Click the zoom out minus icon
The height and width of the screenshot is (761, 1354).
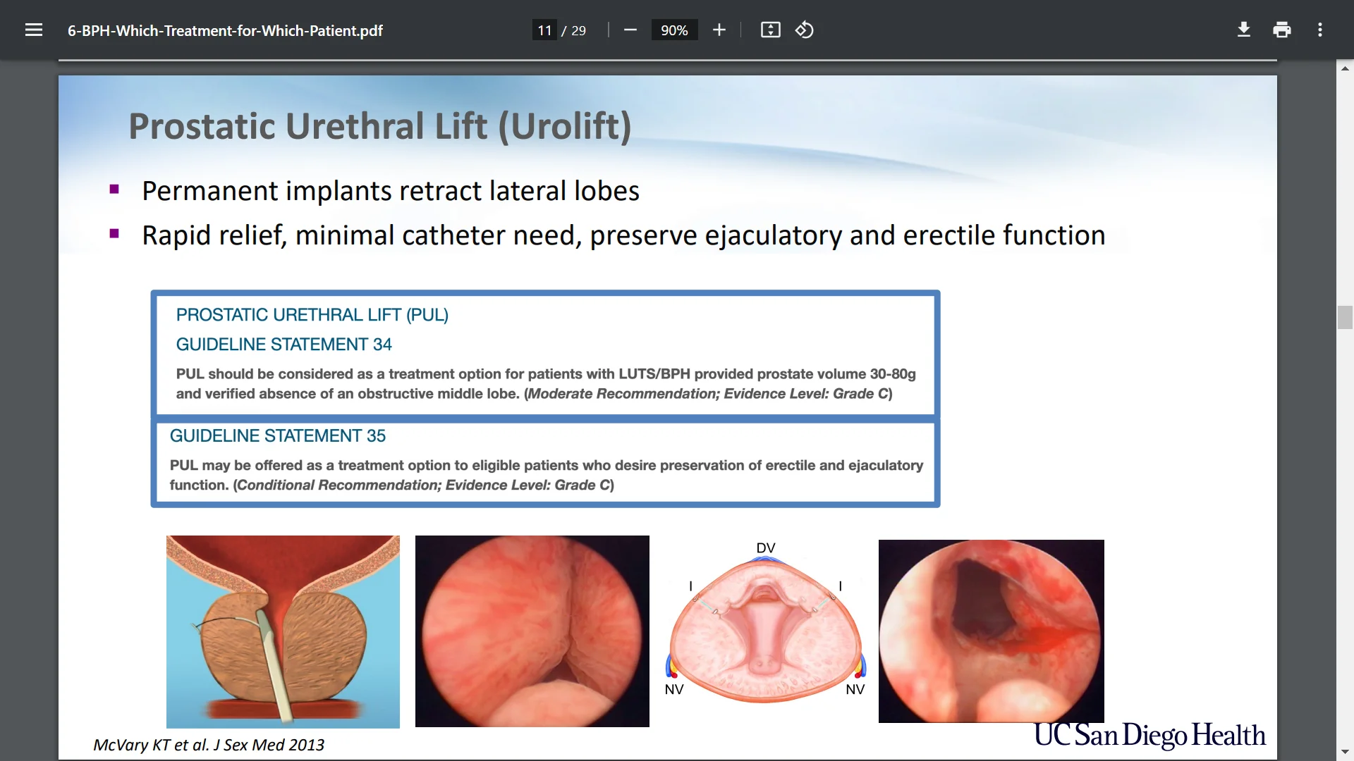pos(630,30)
